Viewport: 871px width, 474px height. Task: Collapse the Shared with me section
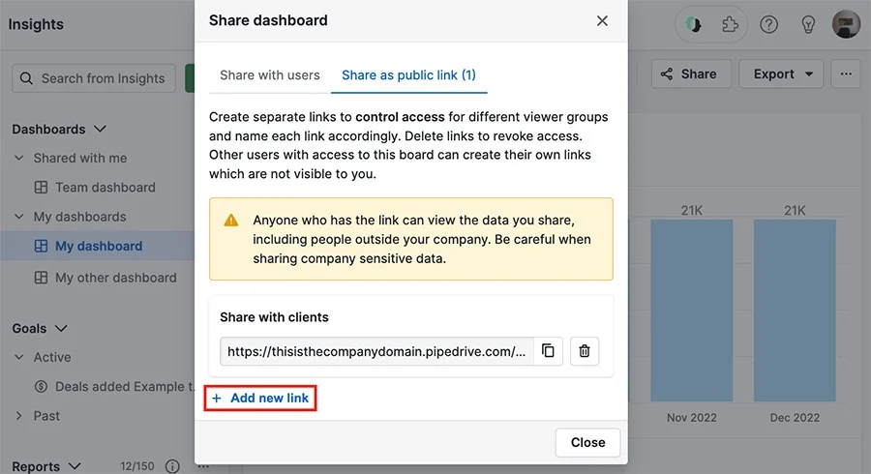click(19, 159)
